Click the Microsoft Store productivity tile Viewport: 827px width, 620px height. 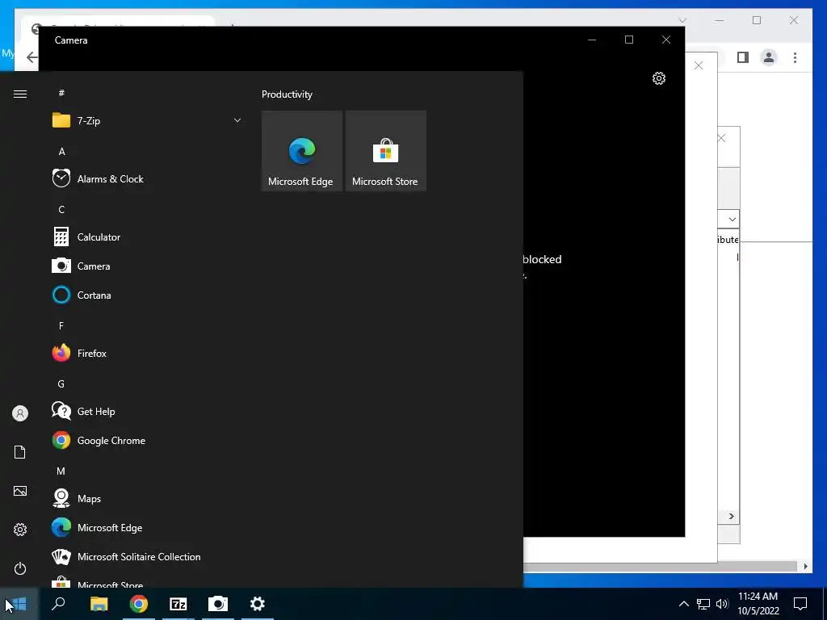[385, 151]
